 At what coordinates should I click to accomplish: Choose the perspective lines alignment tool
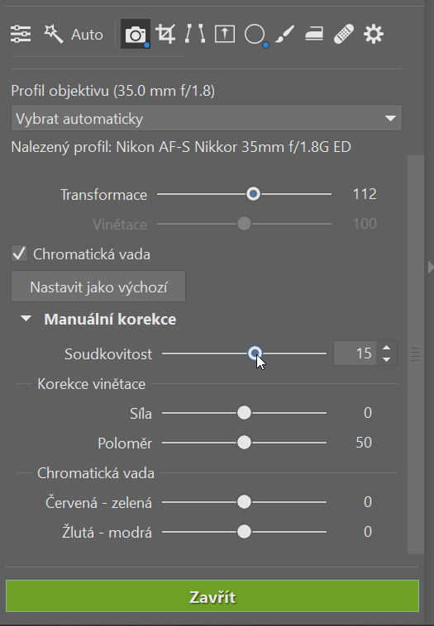tap(195, 35)
